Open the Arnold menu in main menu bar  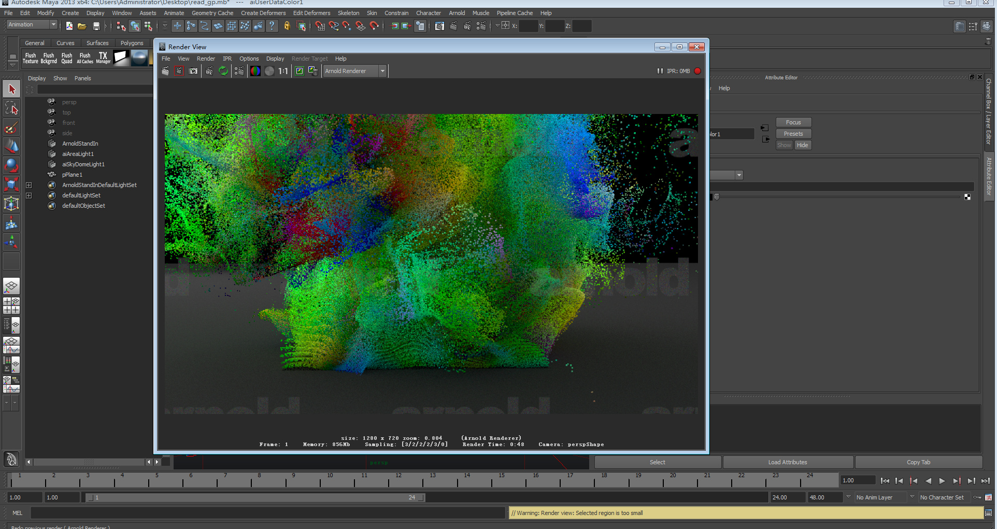(457, 13)
